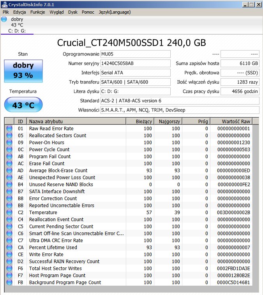Viewport: 263px width, 295px height.
Task: Click the status orb for Erase Fail Count
Action: click(x=9, y=163)
